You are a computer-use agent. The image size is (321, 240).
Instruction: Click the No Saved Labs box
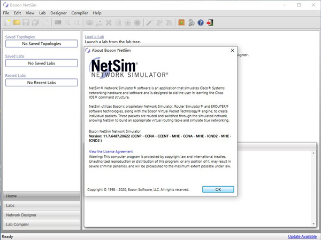pos(42,63)
